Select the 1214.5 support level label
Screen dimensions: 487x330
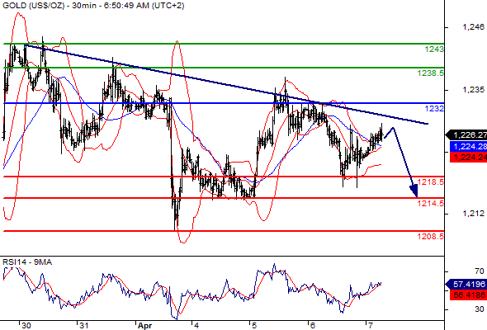pyautogui.click(x=431, y=203)
